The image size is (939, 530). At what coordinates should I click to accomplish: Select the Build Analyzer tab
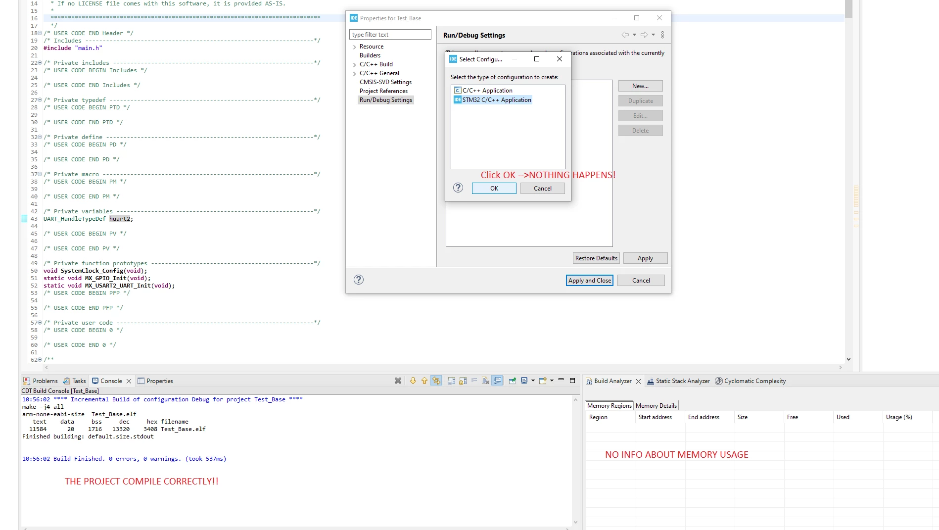(609, 381)
